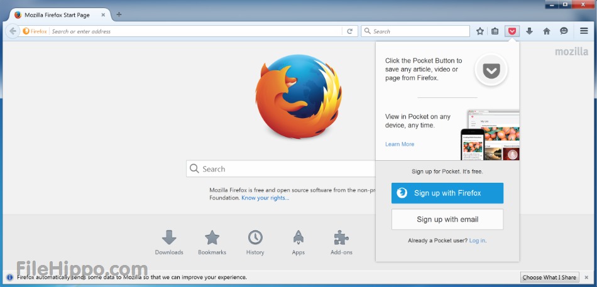Click the 'Already a Pocket user?' text
Screen dimensions: 597x287
(x=437, y=241)
